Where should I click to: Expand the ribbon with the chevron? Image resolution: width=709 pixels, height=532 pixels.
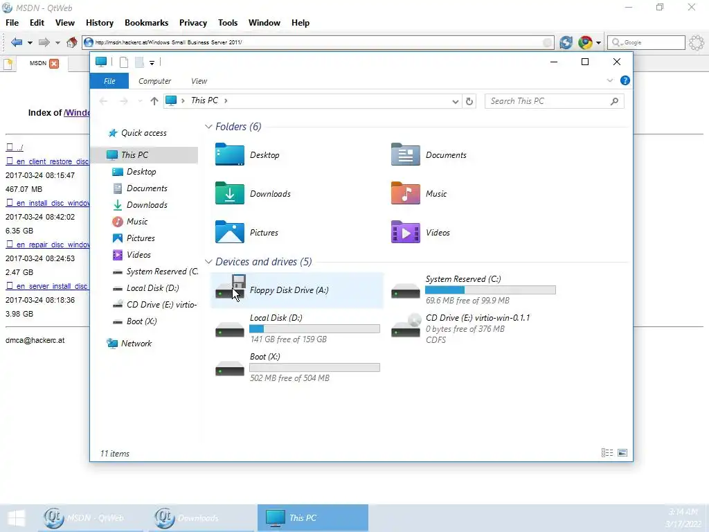click(609, 80)
